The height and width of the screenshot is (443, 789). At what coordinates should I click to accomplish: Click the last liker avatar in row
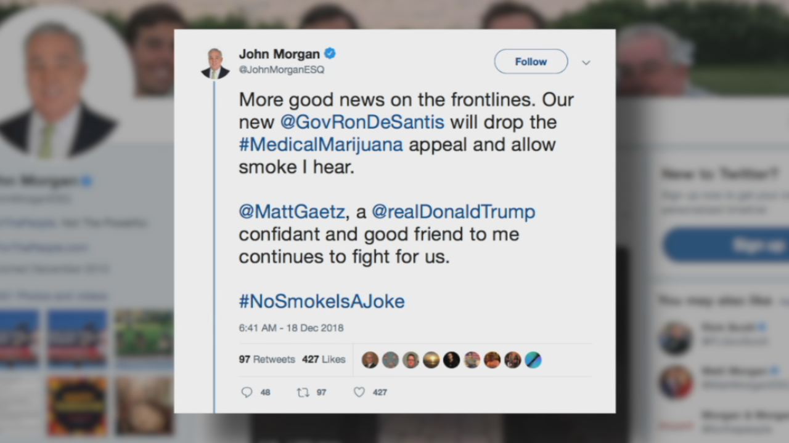pos(533,360)
